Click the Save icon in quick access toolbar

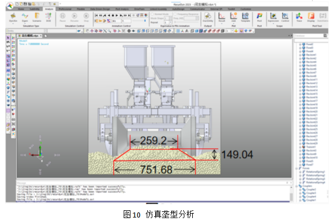tap(25, 4)
